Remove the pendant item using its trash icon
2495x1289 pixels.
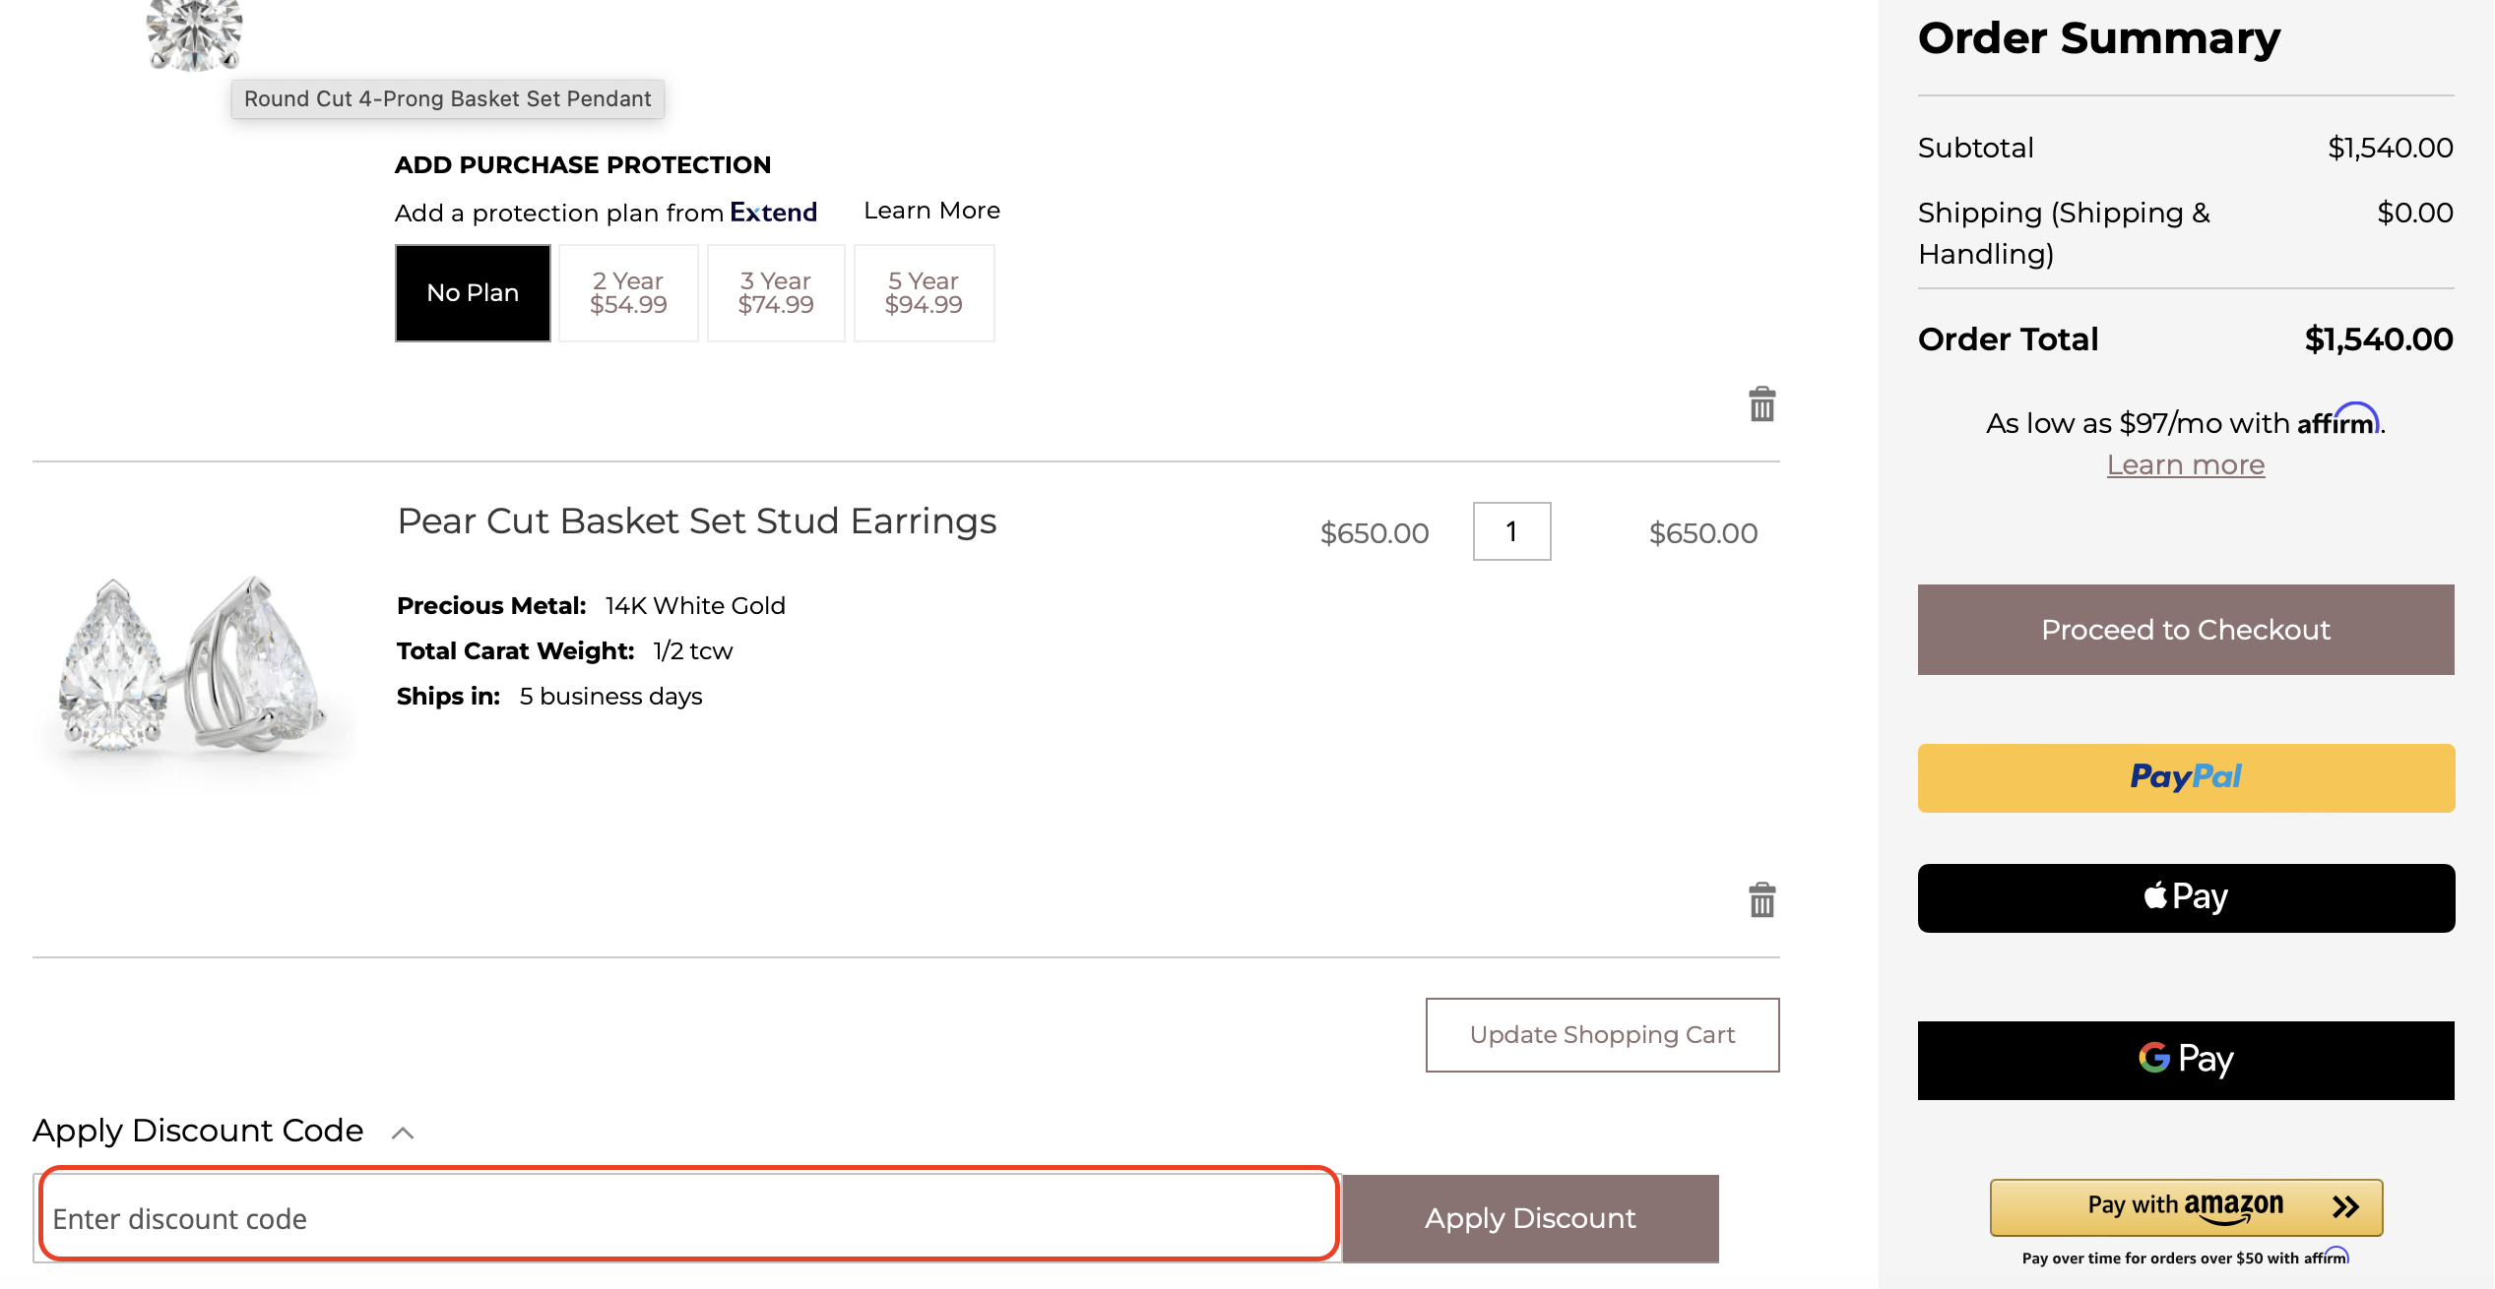pos(1761,403)
